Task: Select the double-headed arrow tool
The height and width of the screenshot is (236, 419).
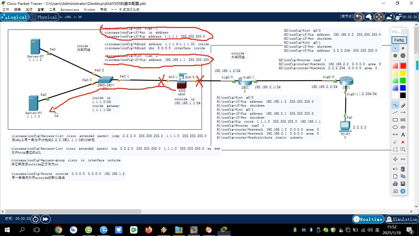Action: [395, 135]
